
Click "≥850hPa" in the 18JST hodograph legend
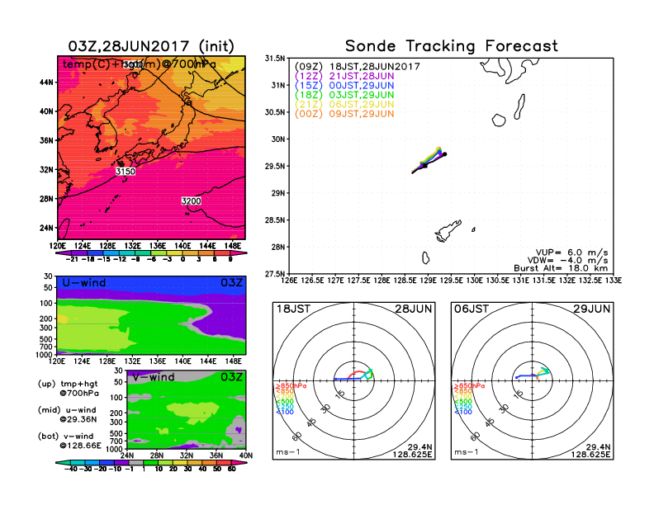[291, 386]
